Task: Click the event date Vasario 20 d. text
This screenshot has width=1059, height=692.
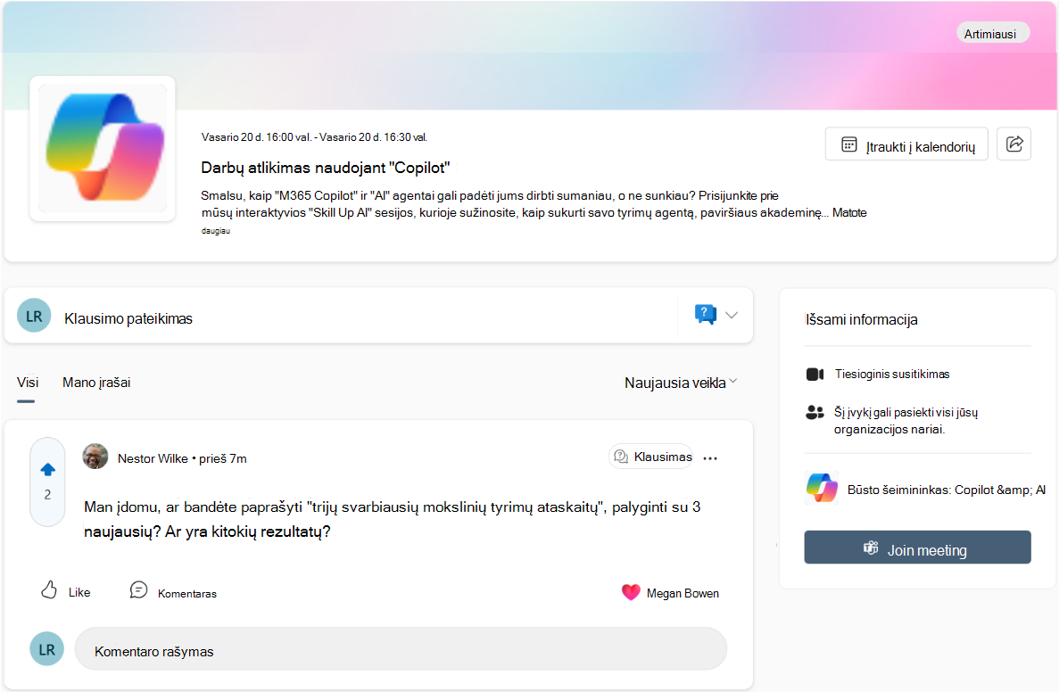Action: (x=314, y=137)
